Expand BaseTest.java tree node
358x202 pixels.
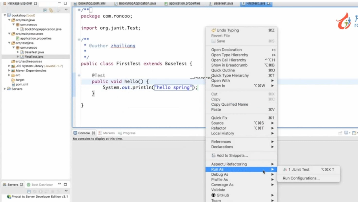(x=18, y=52)
